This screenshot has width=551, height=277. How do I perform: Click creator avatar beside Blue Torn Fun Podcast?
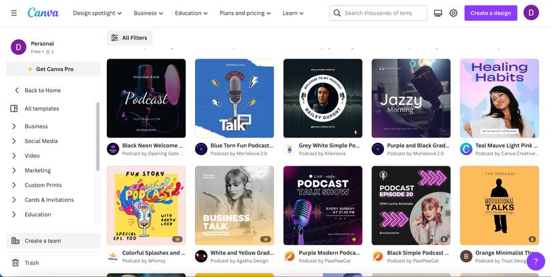(x=201, y=149)
